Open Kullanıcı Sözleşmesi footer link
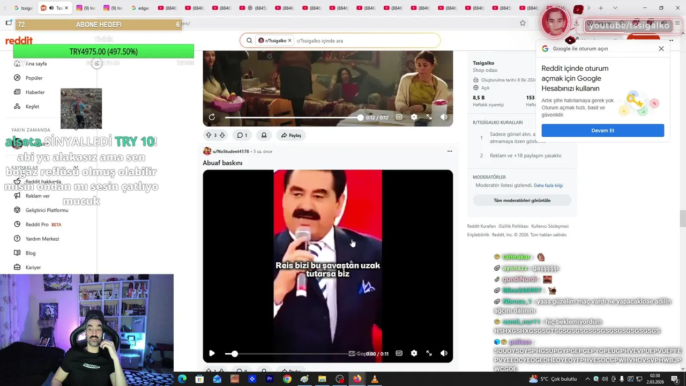Viewport: 686px width, 386px height. 550,226
